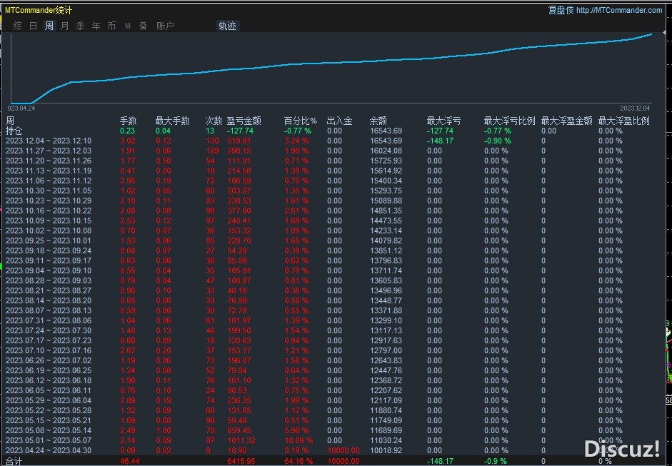Select week row 2023.12.04 ~ 2023.12.10
This screenshot has width=672, height=466.
click(49, 141)
